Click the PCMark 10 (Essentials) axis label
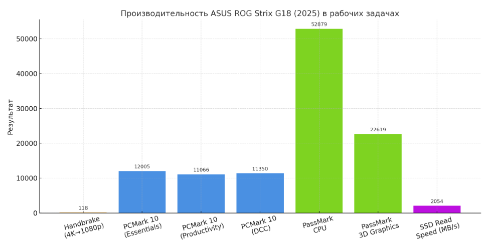Image resolution: width=488 pixels, height=247 pixels. click(142, 227)
